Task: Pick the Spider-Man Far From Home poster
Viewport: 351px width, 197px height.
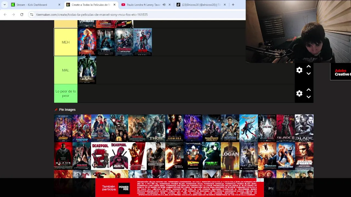Action: [100, 128]
